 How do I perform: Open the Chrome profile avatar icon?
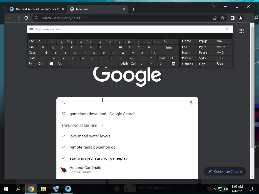(x=241, y=18)
